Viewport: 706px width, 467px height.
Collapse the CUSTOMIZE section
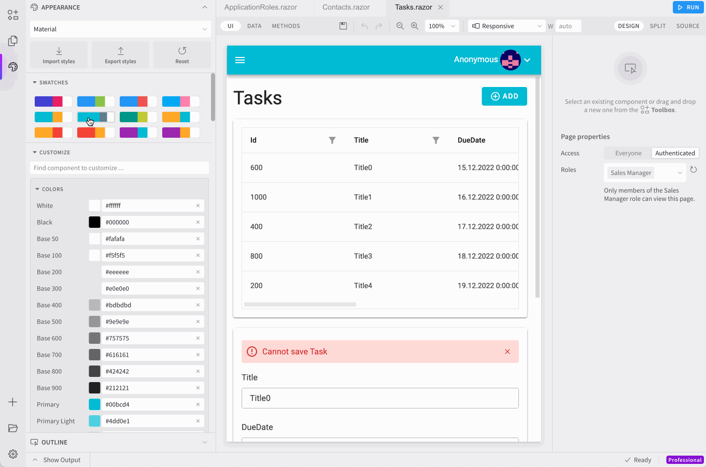click(35, 152)
